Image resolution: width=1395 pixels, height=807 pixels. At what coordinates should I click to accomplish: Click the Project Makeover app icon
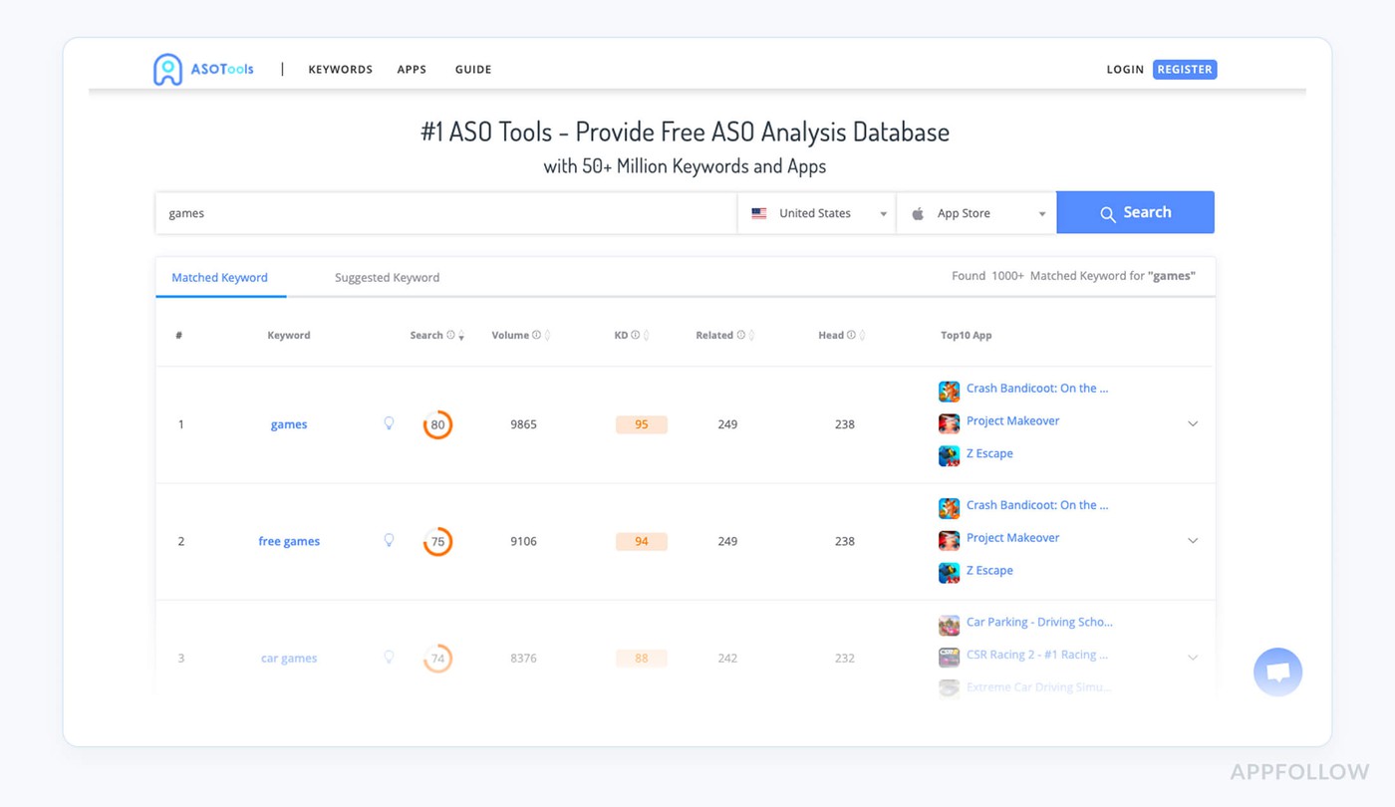[948, 422]
